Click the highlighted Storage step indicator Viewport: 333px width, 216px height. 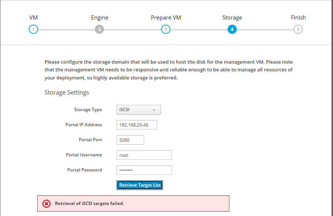(x=232, y=29)
